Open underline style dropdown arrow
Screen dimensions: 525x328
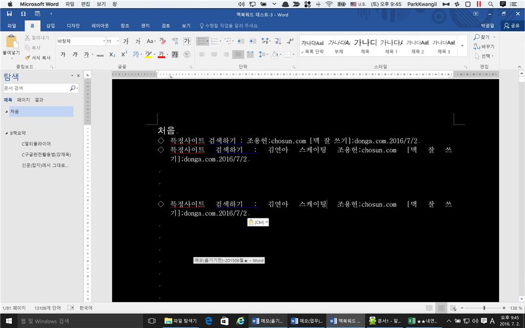click(x=92, y=54)
